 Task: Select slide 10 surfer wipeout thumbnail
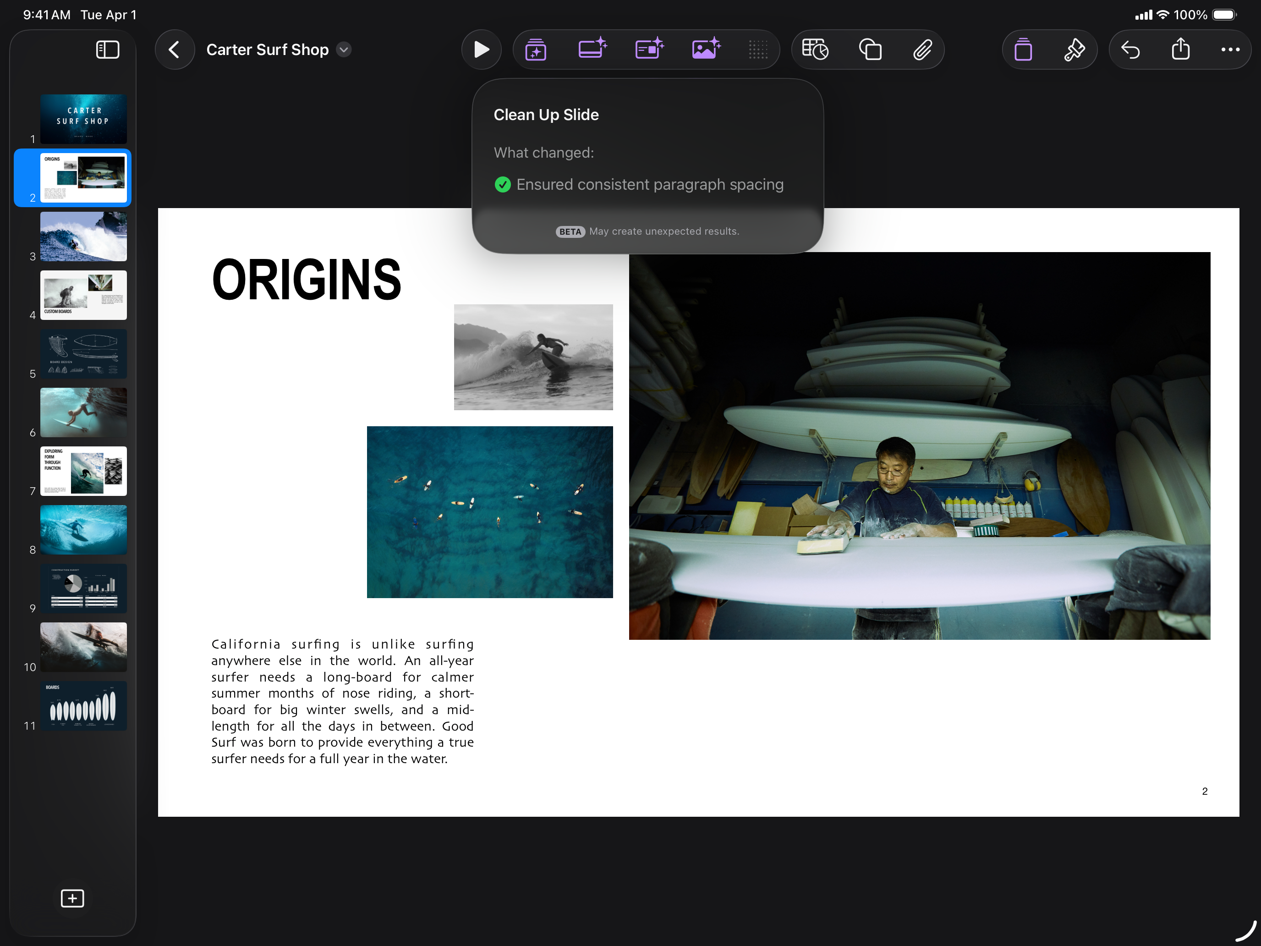pyautogui.click(x=83, y=647)
